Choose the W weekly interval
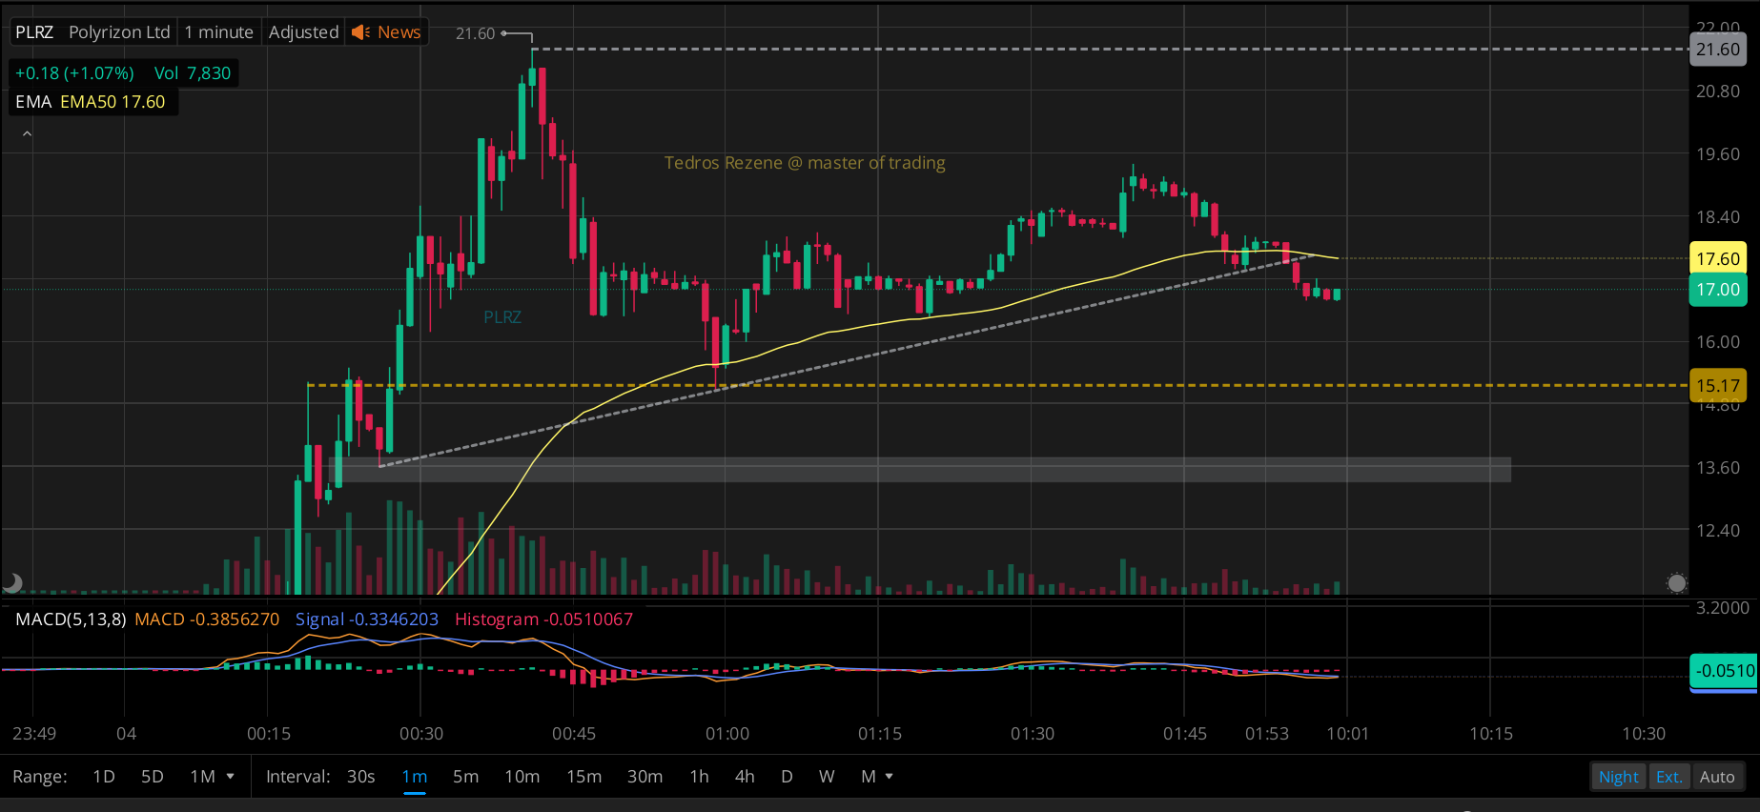Image resolution: width=1760 pixels, height=812 pixels. tap(827, 777)
